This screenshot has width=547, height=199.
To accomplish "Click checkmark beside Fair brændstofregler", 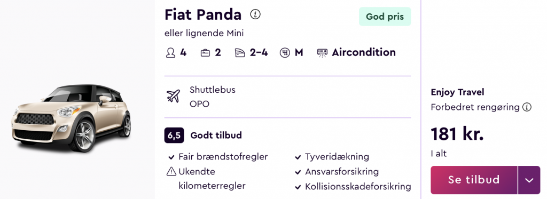I will pos(171,157).
